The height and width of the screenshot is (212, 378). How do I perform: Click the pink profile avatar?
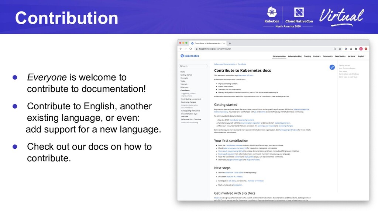tap(361, 49)
